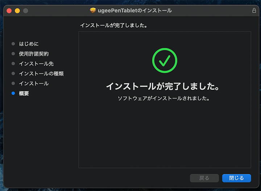The height and width of the screenshot is (191, 261).
Task: Close the installer with the red window button
Action: click(x=9, y=11)
